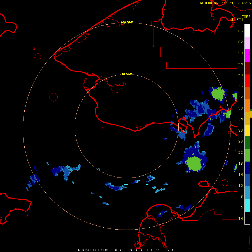Click the bright red color bar segment
Viewport: 252px width, 252px height.
pyautogui.click(x=247, y=81)
